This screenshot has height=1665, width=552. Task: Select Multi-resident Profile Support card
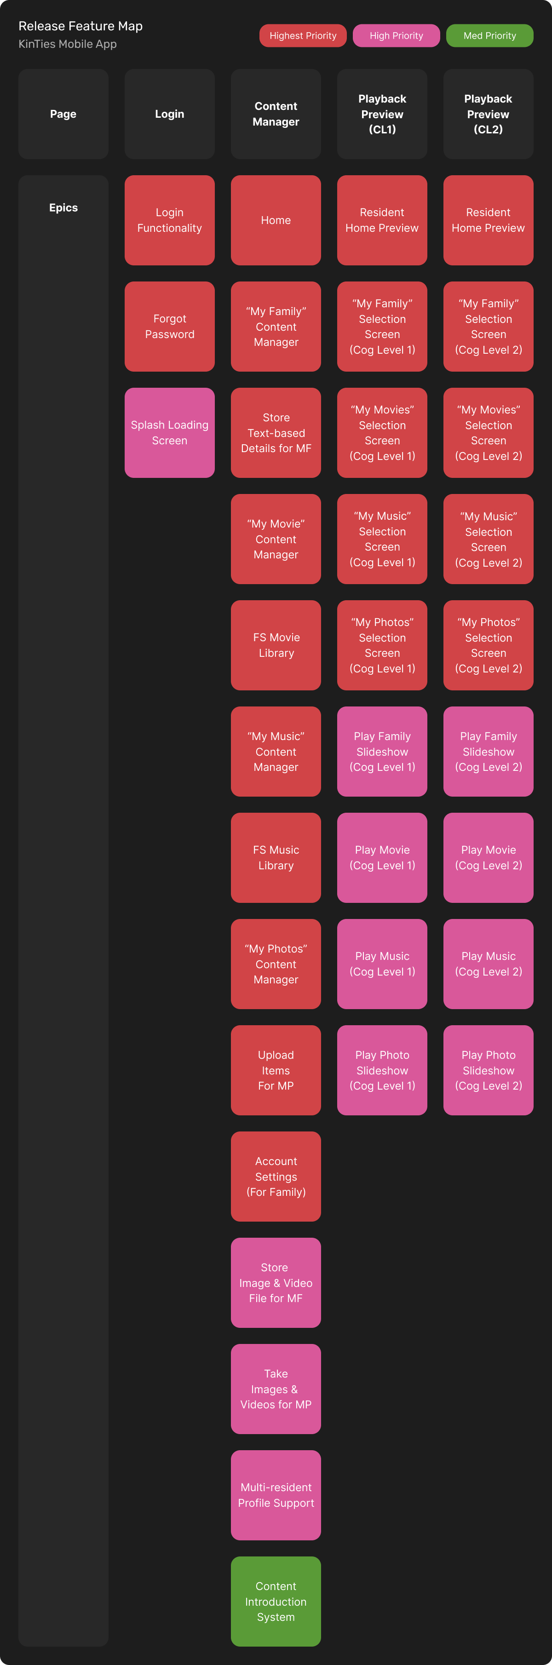coord(276,1495)
